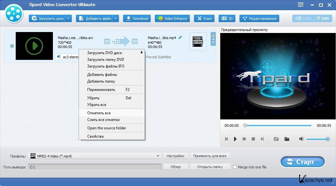
Task: Take a snapshot with the camera icon
Action: [x=276, y=139]
